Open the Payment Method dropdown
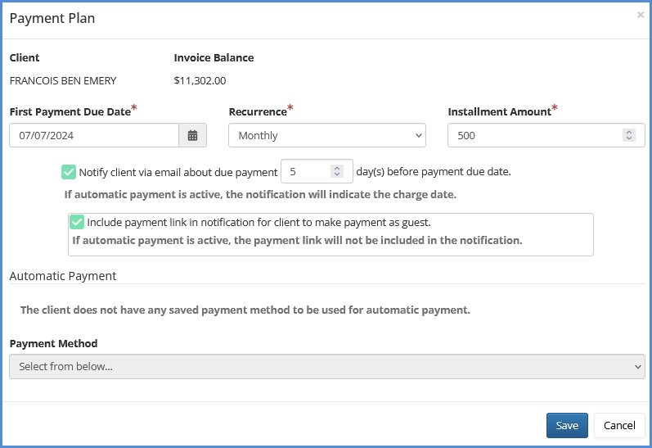This screenshot has width=652, height=448. [326, 366]
